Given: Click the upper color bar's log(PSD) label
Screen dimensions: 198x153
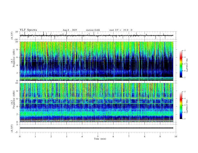Looking at the screenshot, I should tap(187, 65).
